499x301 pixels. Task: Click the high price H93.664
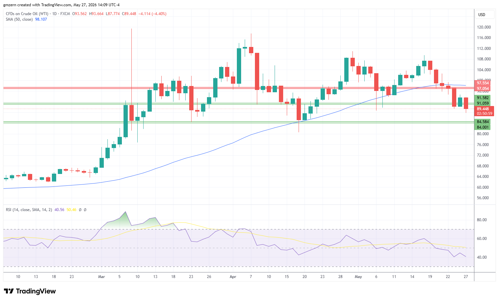point(96,14)
